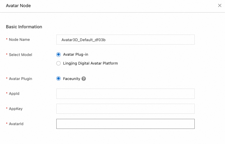225x144 pixels.
Task: Focus the empty AppId text box
Action: tap(125, 93)
